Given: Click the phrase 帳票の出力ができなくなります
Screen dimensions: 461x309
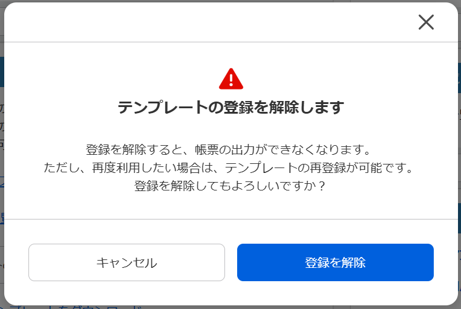Looking at the screenshot, I should tap(278, 150).
